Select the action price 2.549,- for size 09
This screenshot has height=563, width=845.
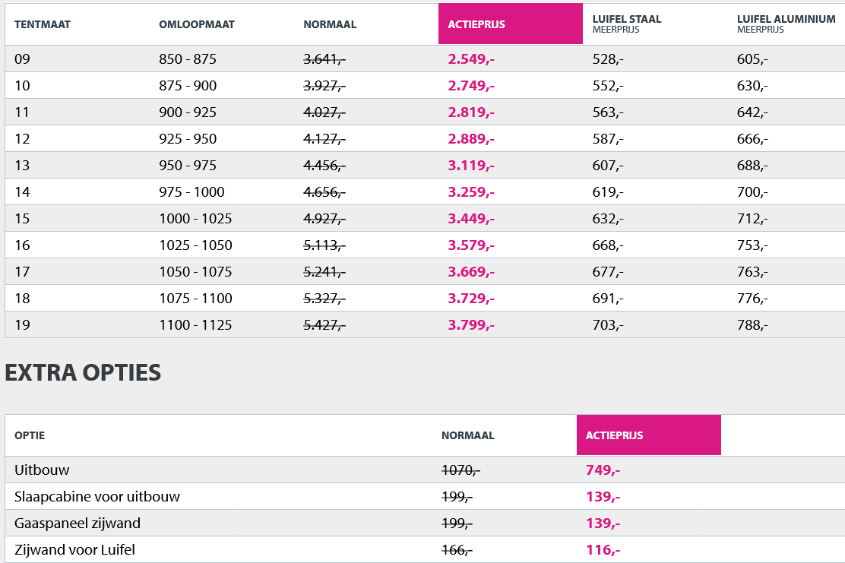(471, 59)
